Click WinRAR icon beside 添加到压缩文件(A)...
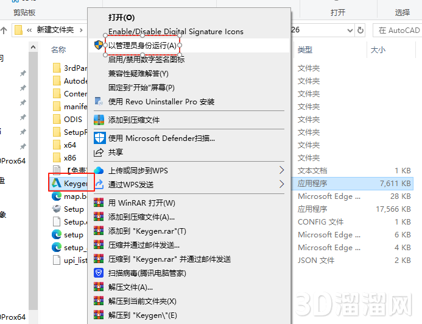 pyautogui.click(x=99, y=217)
